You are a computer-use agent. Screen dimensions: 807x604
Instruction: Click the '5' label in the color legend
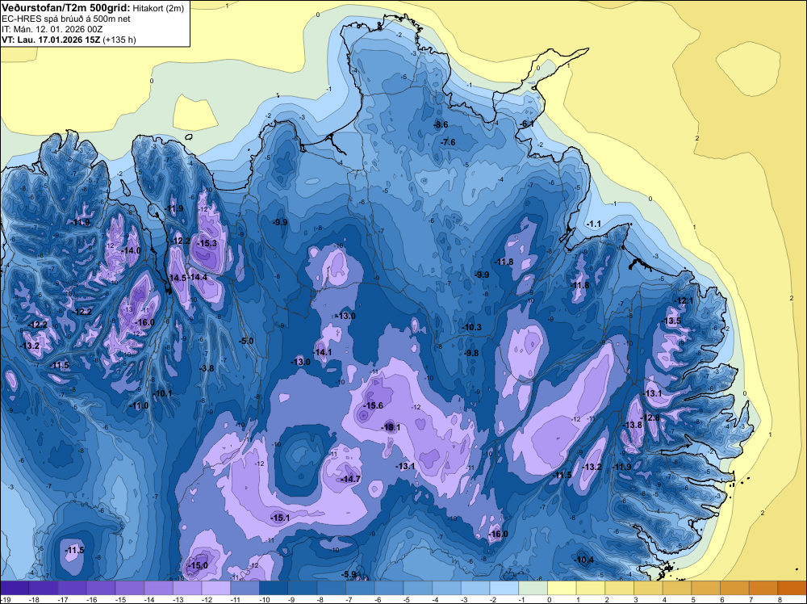pos(693,599)
